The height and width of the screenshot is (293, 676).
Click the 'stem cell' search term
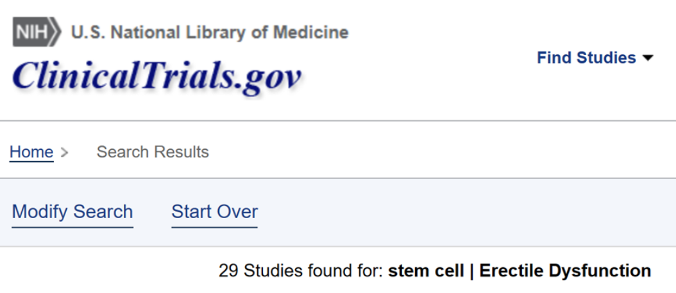pos(426,271)
